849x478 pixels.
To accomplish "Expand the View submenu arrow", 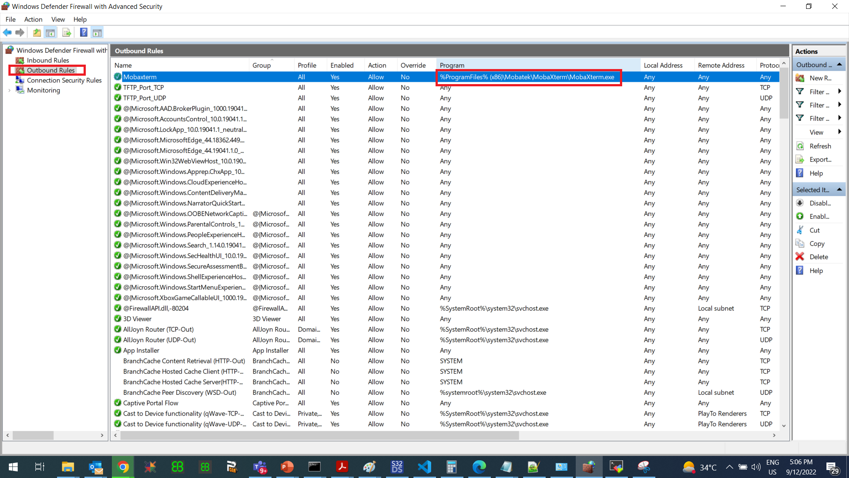I will coord(839,132).
